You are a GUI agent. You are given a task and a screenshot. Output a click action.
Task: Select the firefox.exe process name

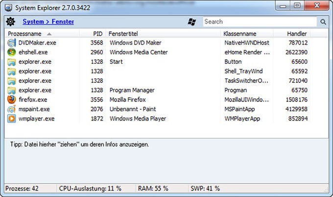33,99
